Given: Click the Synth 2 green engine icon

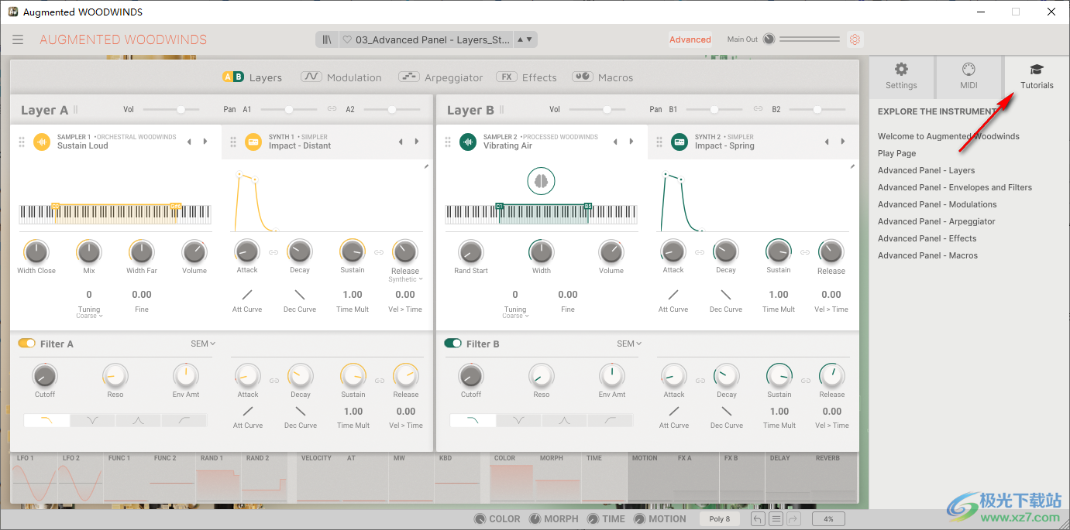Looking at the screenshot, I should point(680,142).
